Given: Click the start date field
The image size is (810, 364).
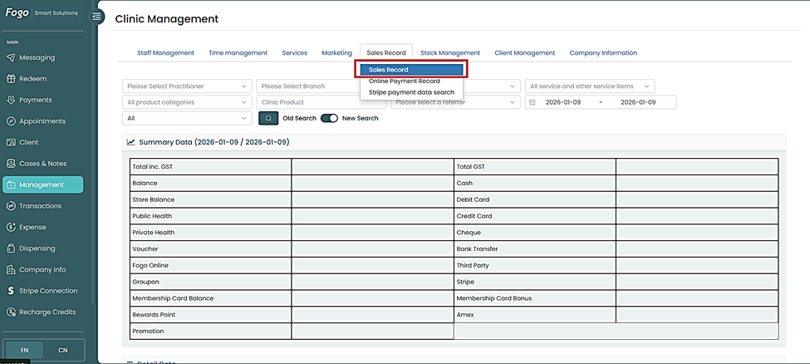Looking at the screenshot, I should point(562,102).
